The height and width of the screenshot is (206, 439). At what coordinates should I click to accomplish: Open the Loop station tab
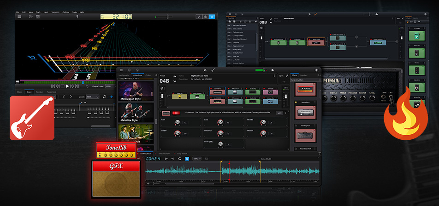pos(181,154)
